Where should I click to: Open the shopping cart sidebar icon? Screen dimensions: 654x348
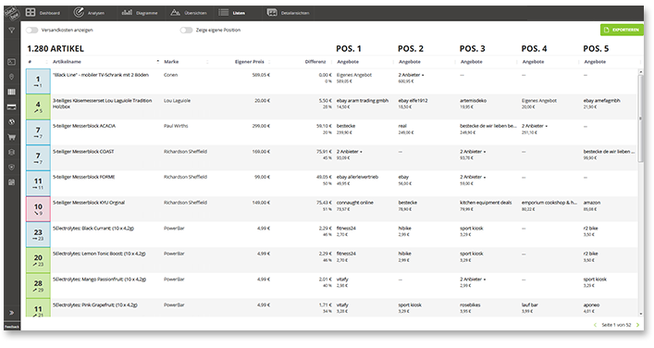(12, 137)
